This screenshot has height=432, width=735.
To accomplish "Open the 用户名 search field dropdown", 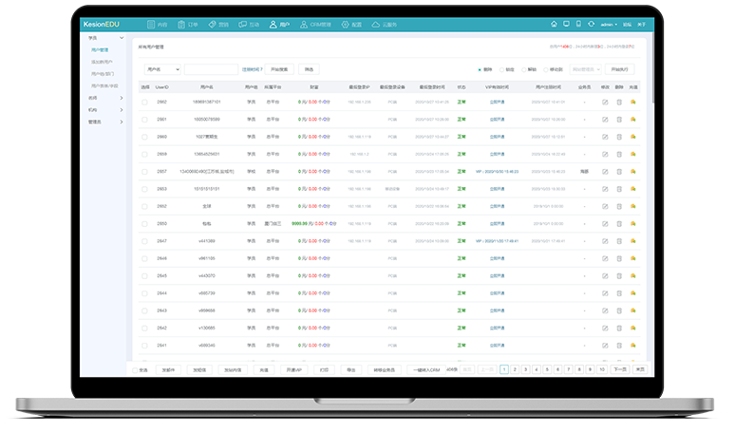I will [162, 69].
